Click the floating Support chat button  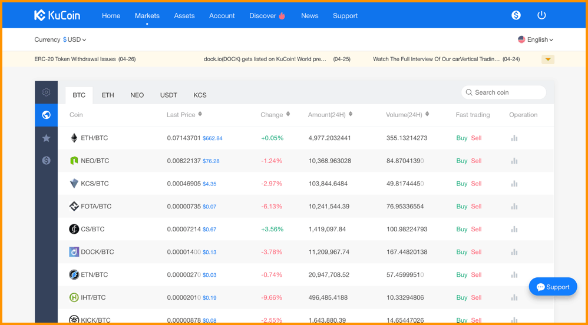click(x=553, y=287)
